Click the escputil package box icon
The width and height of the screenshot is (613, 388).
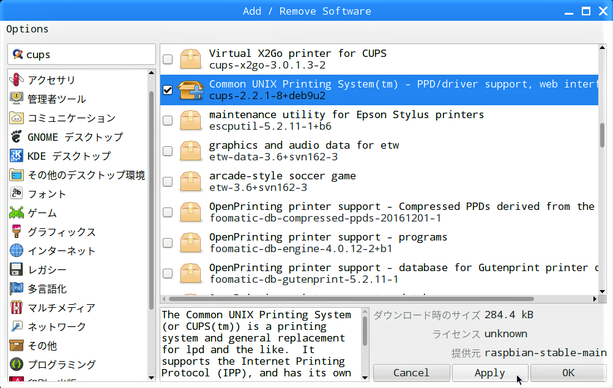click(x=190, y=120)
